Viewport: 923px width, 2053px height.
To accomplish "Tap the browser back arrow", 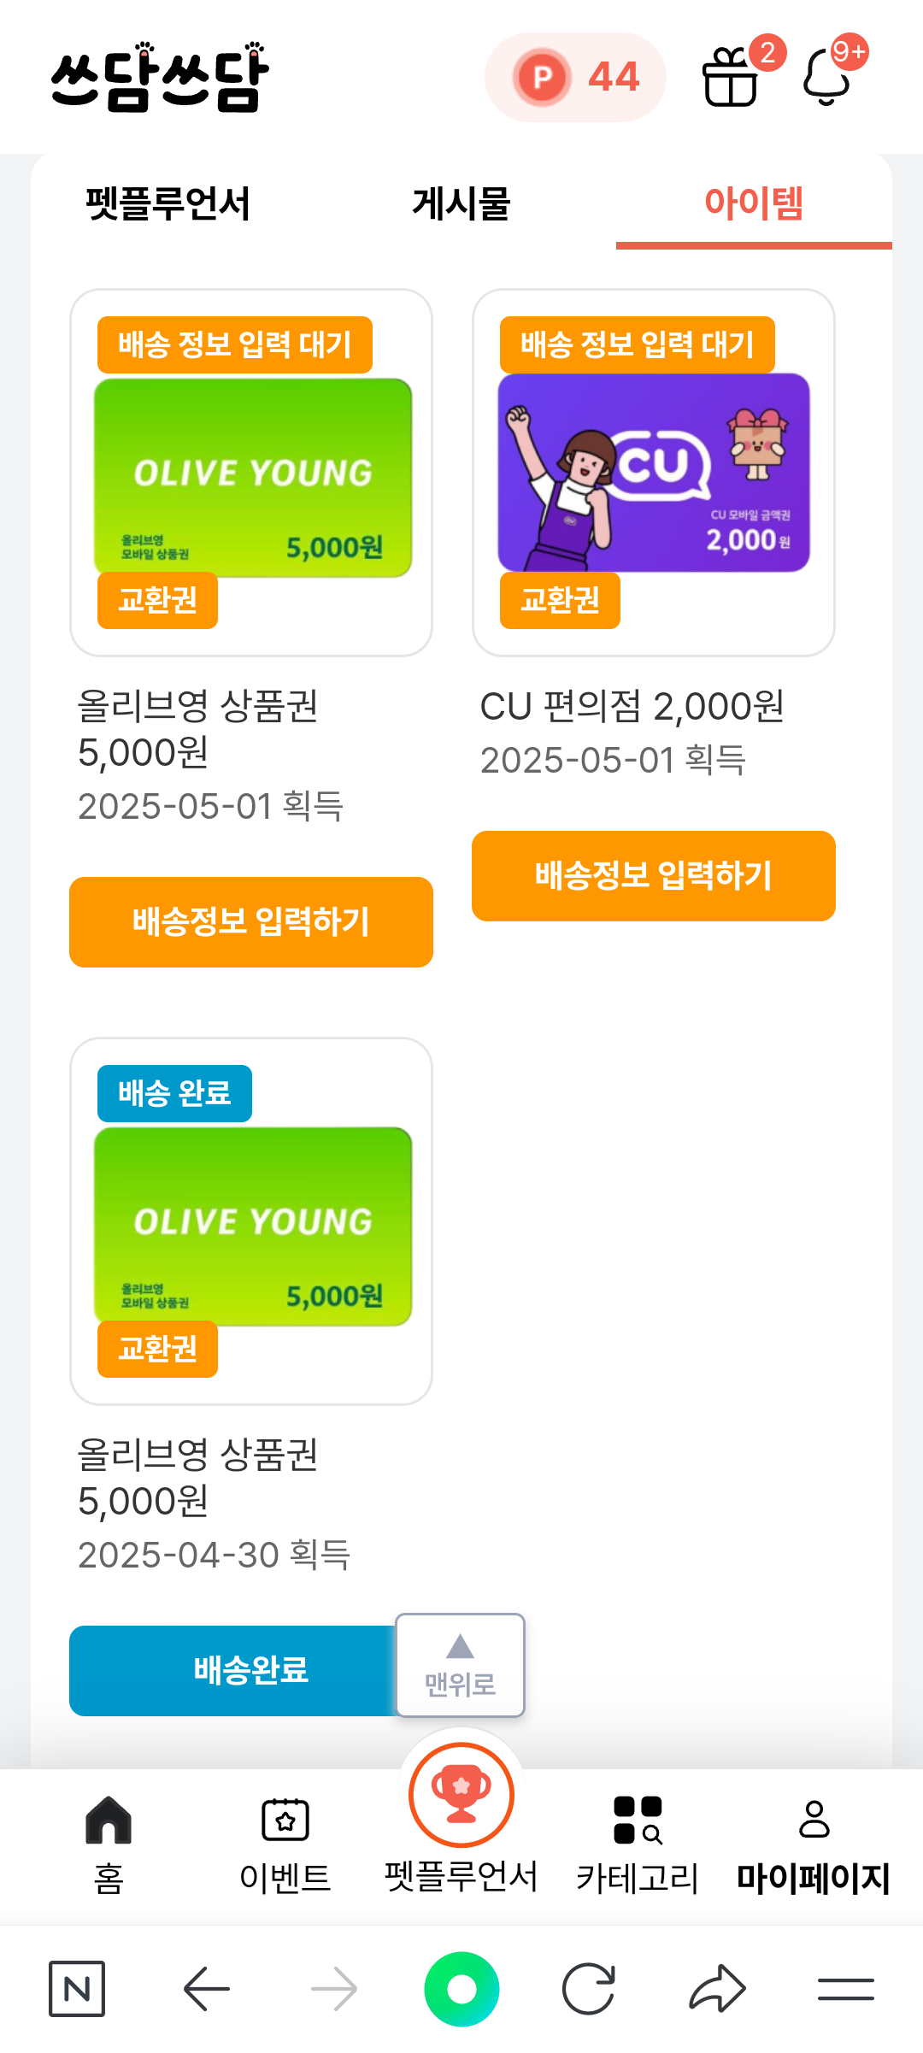I will coord(207,1989).
